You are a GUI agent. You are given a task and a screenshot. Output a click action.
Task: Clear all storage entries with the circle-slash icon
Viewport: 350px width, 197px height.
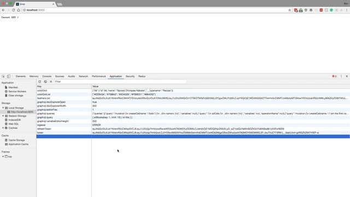tap(45, 82)
